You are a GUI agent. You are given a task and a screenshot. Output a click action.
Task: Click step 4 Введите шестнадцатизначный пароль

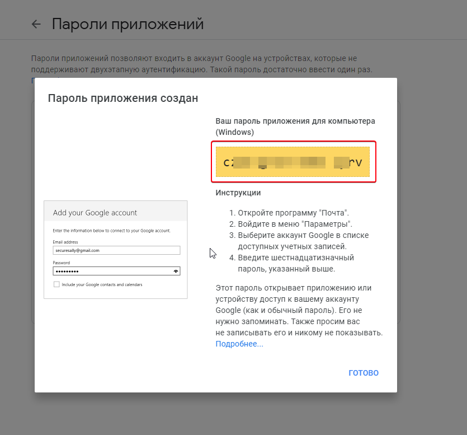(296, 263)
